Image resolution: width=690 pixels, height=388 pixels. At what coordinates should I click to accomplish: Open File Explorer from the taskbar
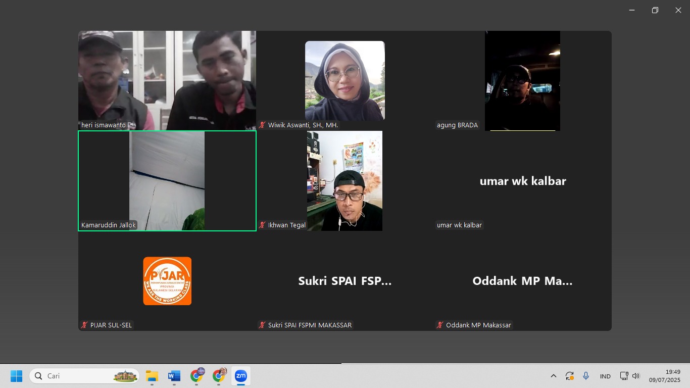click(x=152, y=376)
